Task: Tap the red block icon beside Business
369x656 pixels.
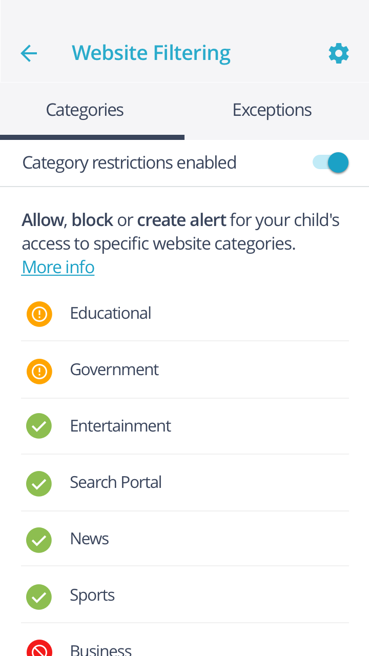Action: [39, 649]
